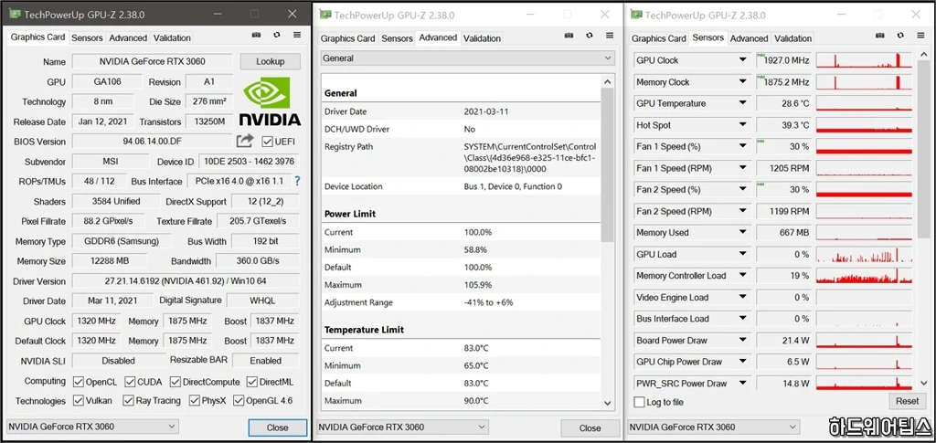Open Memory Clock sensor dropdown arrow
936x443 pixels.
coord(742,82)
